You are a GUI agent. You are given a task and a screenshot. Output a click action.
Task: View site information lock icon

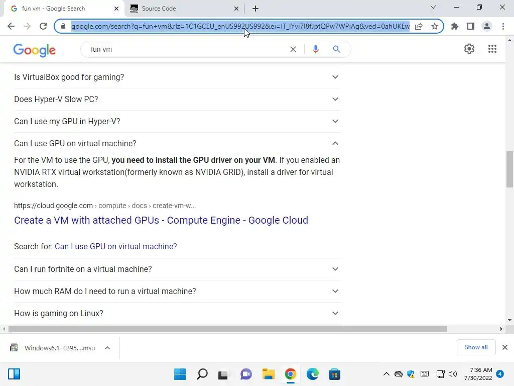63,26
